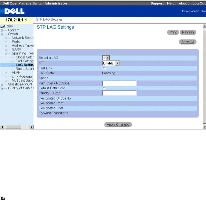Viewport: 206px width, 200px height.
Task: Expand the Link Aggregation node
Action: tap(6, 77)
